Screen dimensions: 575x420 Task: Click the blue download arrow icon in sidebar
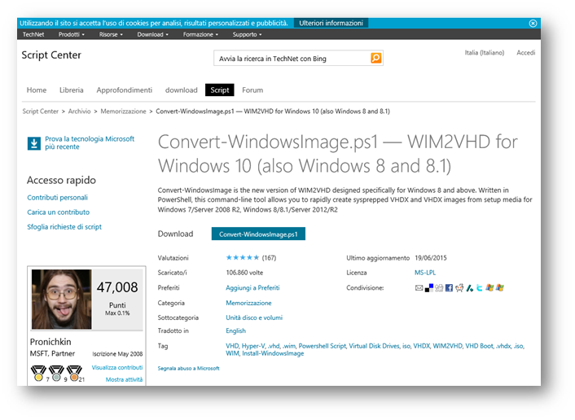tap(34, 143)
